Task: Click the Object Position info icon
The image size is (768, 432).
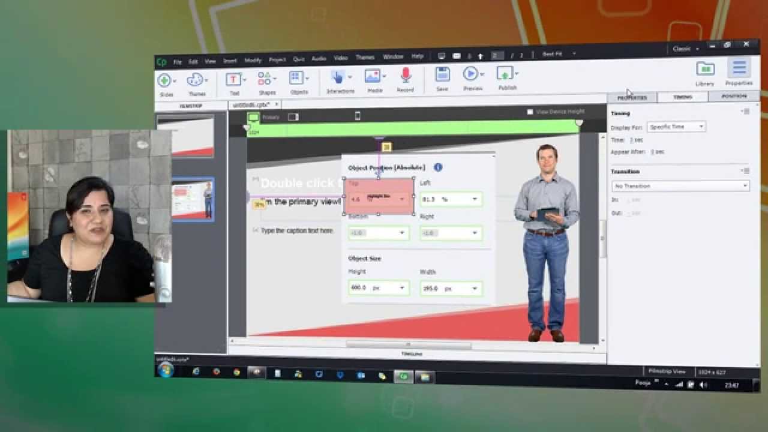Action: point(438,167)
